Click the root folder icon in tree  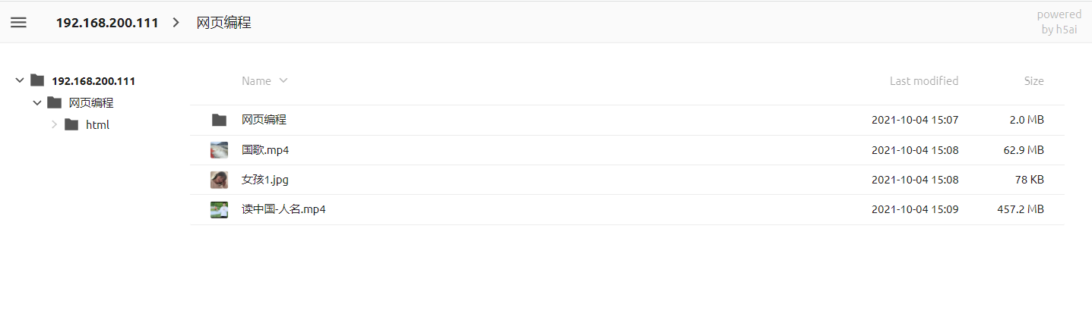coord(37,80)
